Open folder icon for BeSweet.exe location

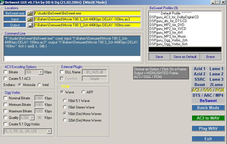tap(30, 13)
